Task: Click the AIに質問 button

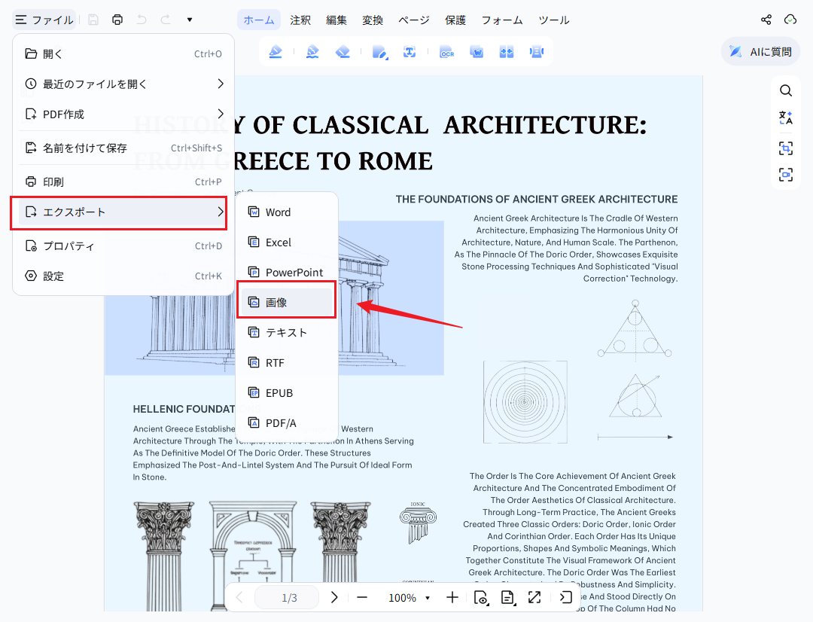Action: coord(760,51)
